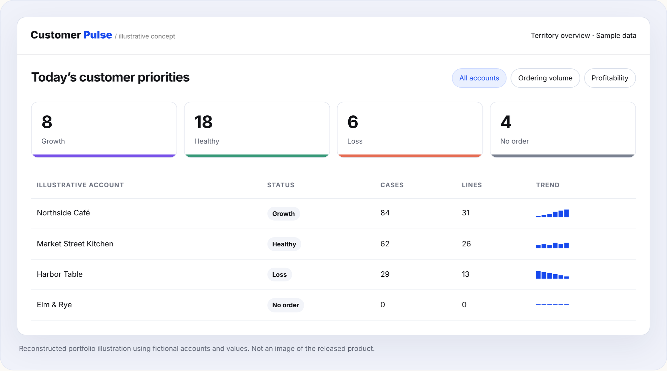Select the Elm & Rye account name

coord(54,305)
